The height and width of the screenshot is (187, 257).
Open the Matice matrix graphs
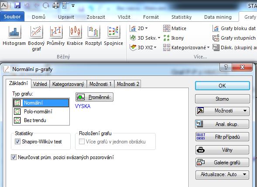point(175,28)
